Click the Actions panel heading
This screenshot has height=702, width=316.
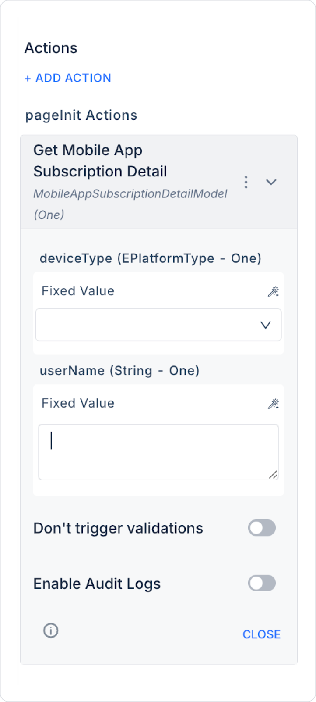[x=51, y=48]
